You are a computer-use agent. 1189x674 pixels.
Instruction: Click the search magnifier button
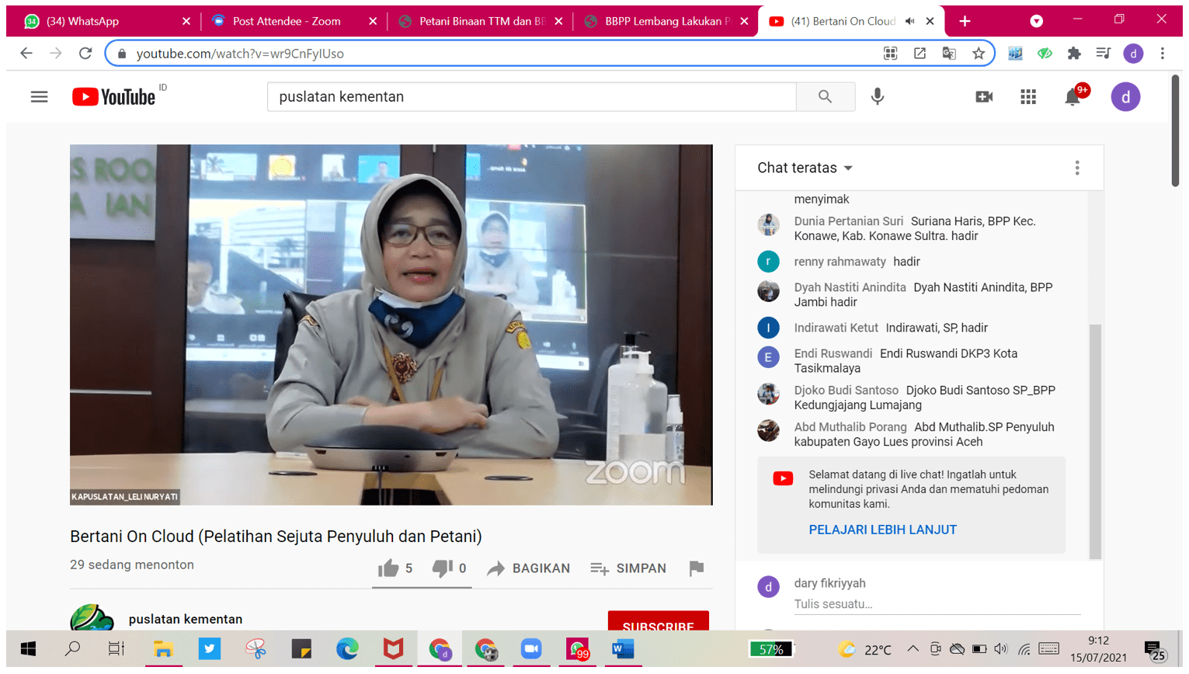tap(825, 97)
